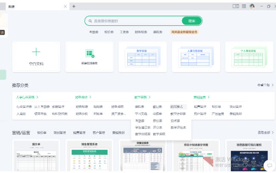Image resolution: width=276 pixels, height=173 pixels.
Task: Select 财务系统 under 财务会计 category
Action: 117,107
